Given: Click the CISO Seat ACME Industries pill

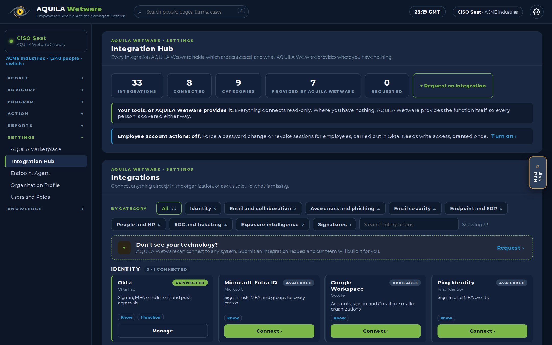Looking at the screenshot, I should pos(488,12).
